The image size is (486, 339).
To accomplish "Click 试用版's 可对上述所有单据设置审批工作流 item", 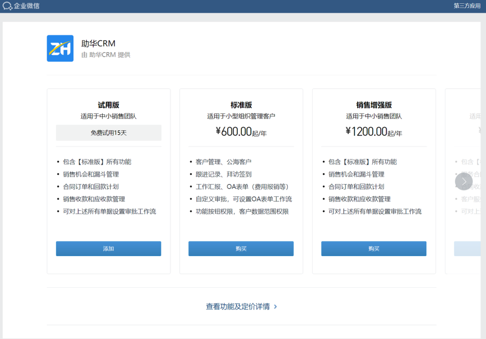I will 110,211.
